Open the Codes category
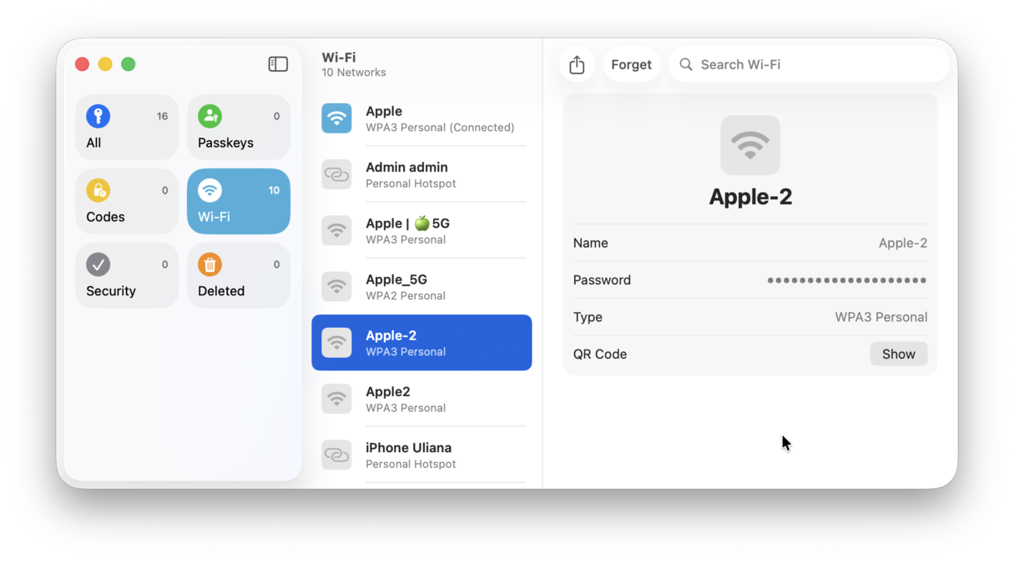Screen dimensions: 1014x563 [x=127, y=201]
